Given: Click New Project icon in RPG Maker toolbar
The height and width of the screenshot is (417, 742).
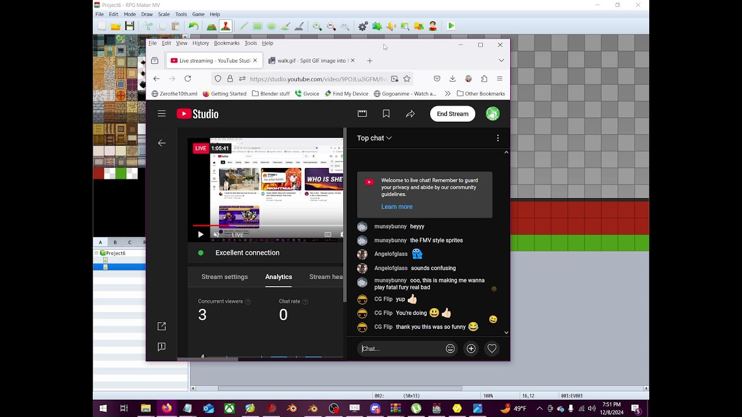Looking at the screenshot, I should tap(101, 26).
